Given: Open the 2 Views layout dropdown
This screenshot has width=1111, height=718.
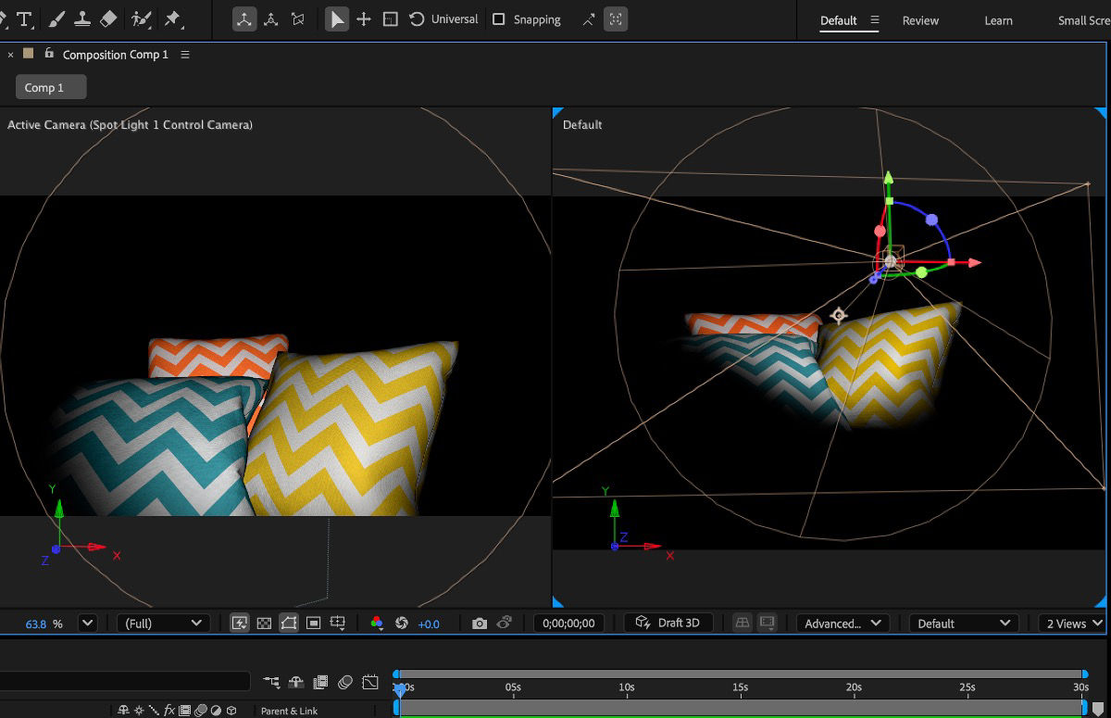Looking at the screenshot, I should point(1070,623).
